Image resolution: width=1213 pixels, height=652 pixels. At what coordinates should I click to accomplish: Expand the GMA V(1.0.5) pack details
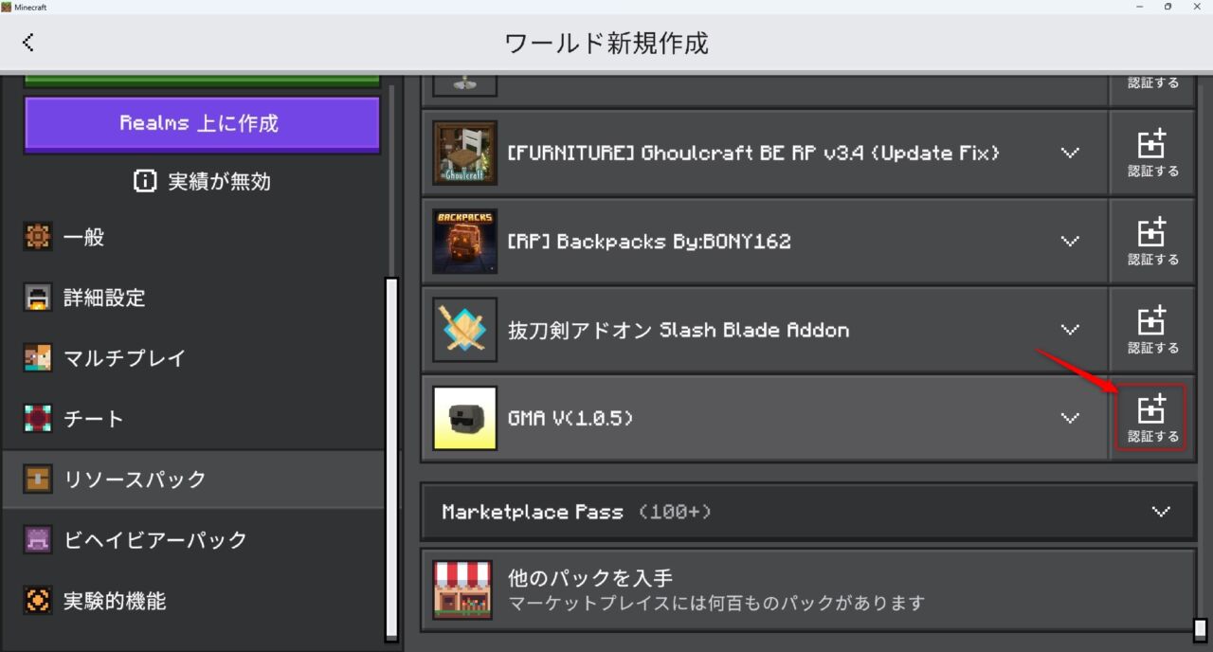click(1070, 418)
